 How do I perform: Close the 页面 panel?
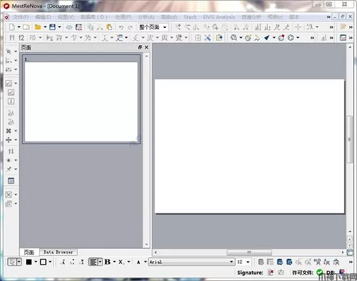(146, 48)
